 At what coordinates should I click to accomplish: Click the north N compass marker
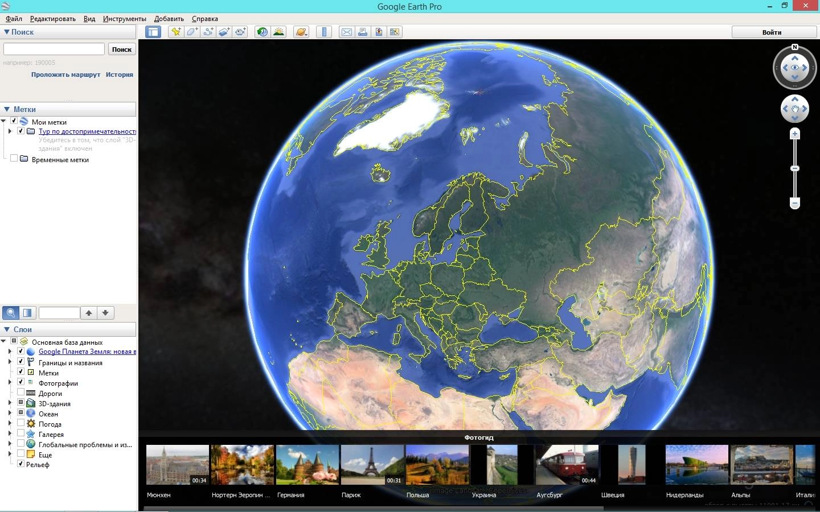pos(795,47)
